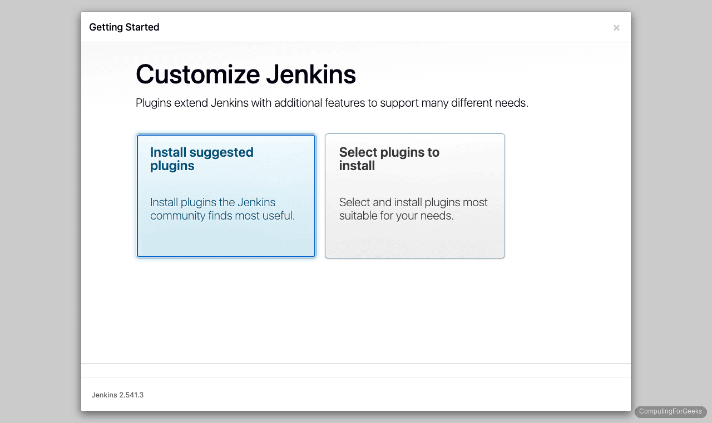This screenshot has height=423, width=712.
Task: Click the Jenkins 2.541.3 version label
Action: (x=117, y=395)
